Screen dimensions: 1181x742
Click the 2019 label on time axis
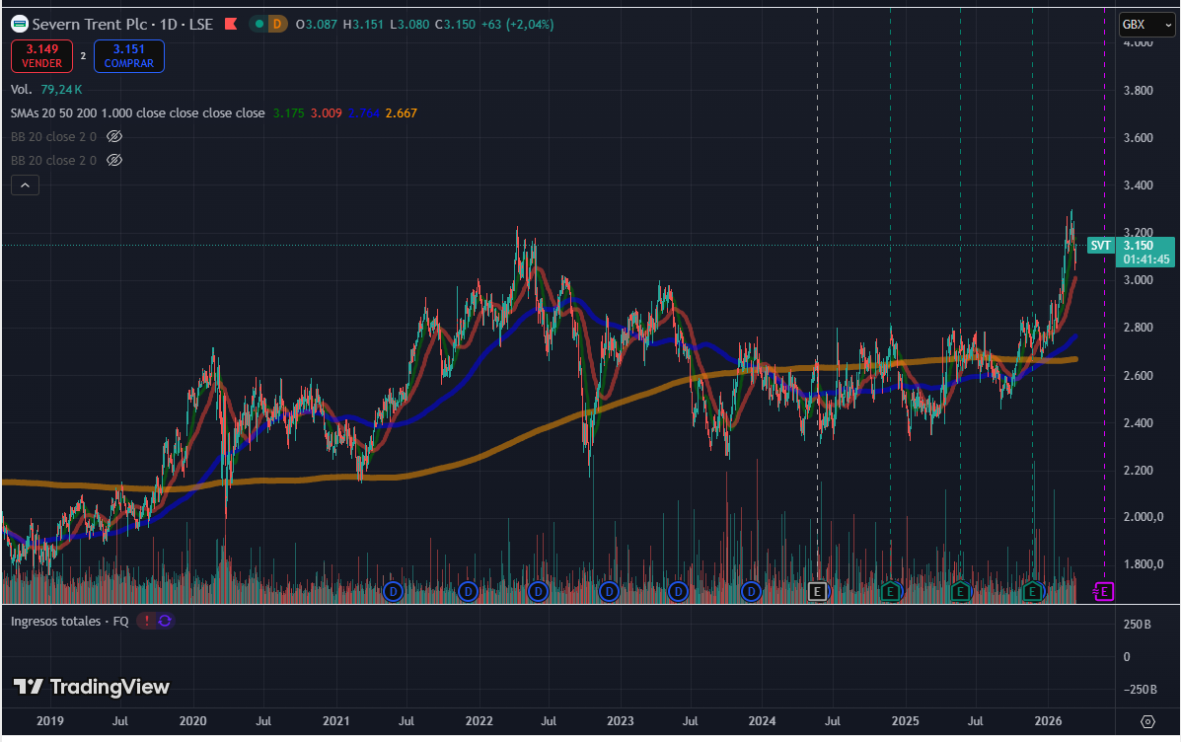[50, 721]
